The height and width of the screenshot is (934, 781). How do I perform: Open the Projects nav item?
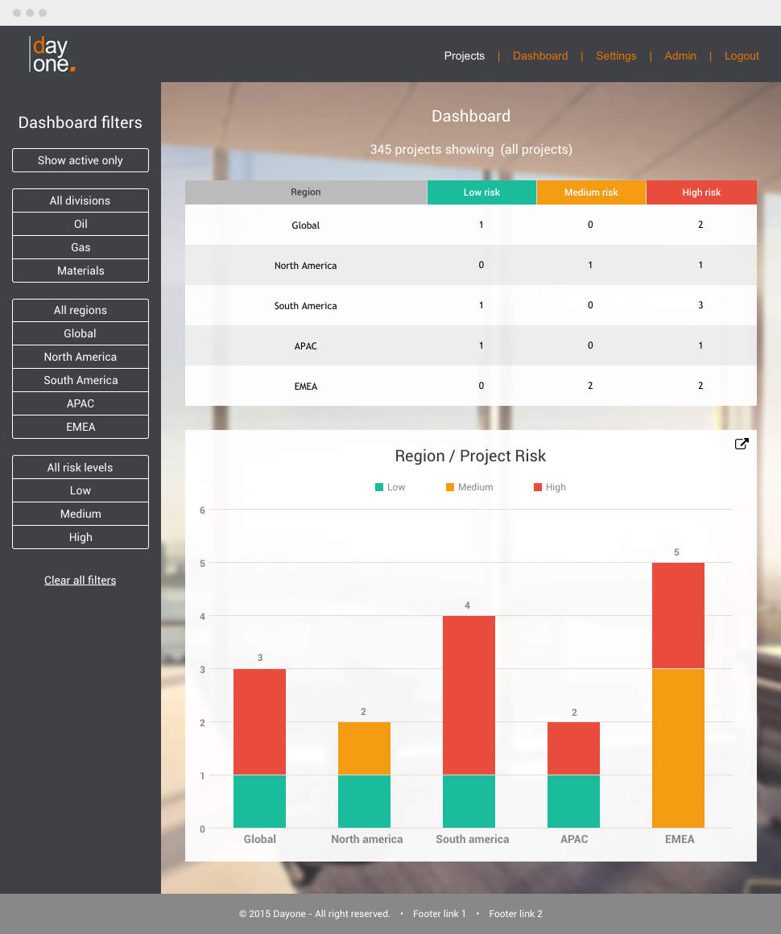pyautogui.click(x=465, y=56)
